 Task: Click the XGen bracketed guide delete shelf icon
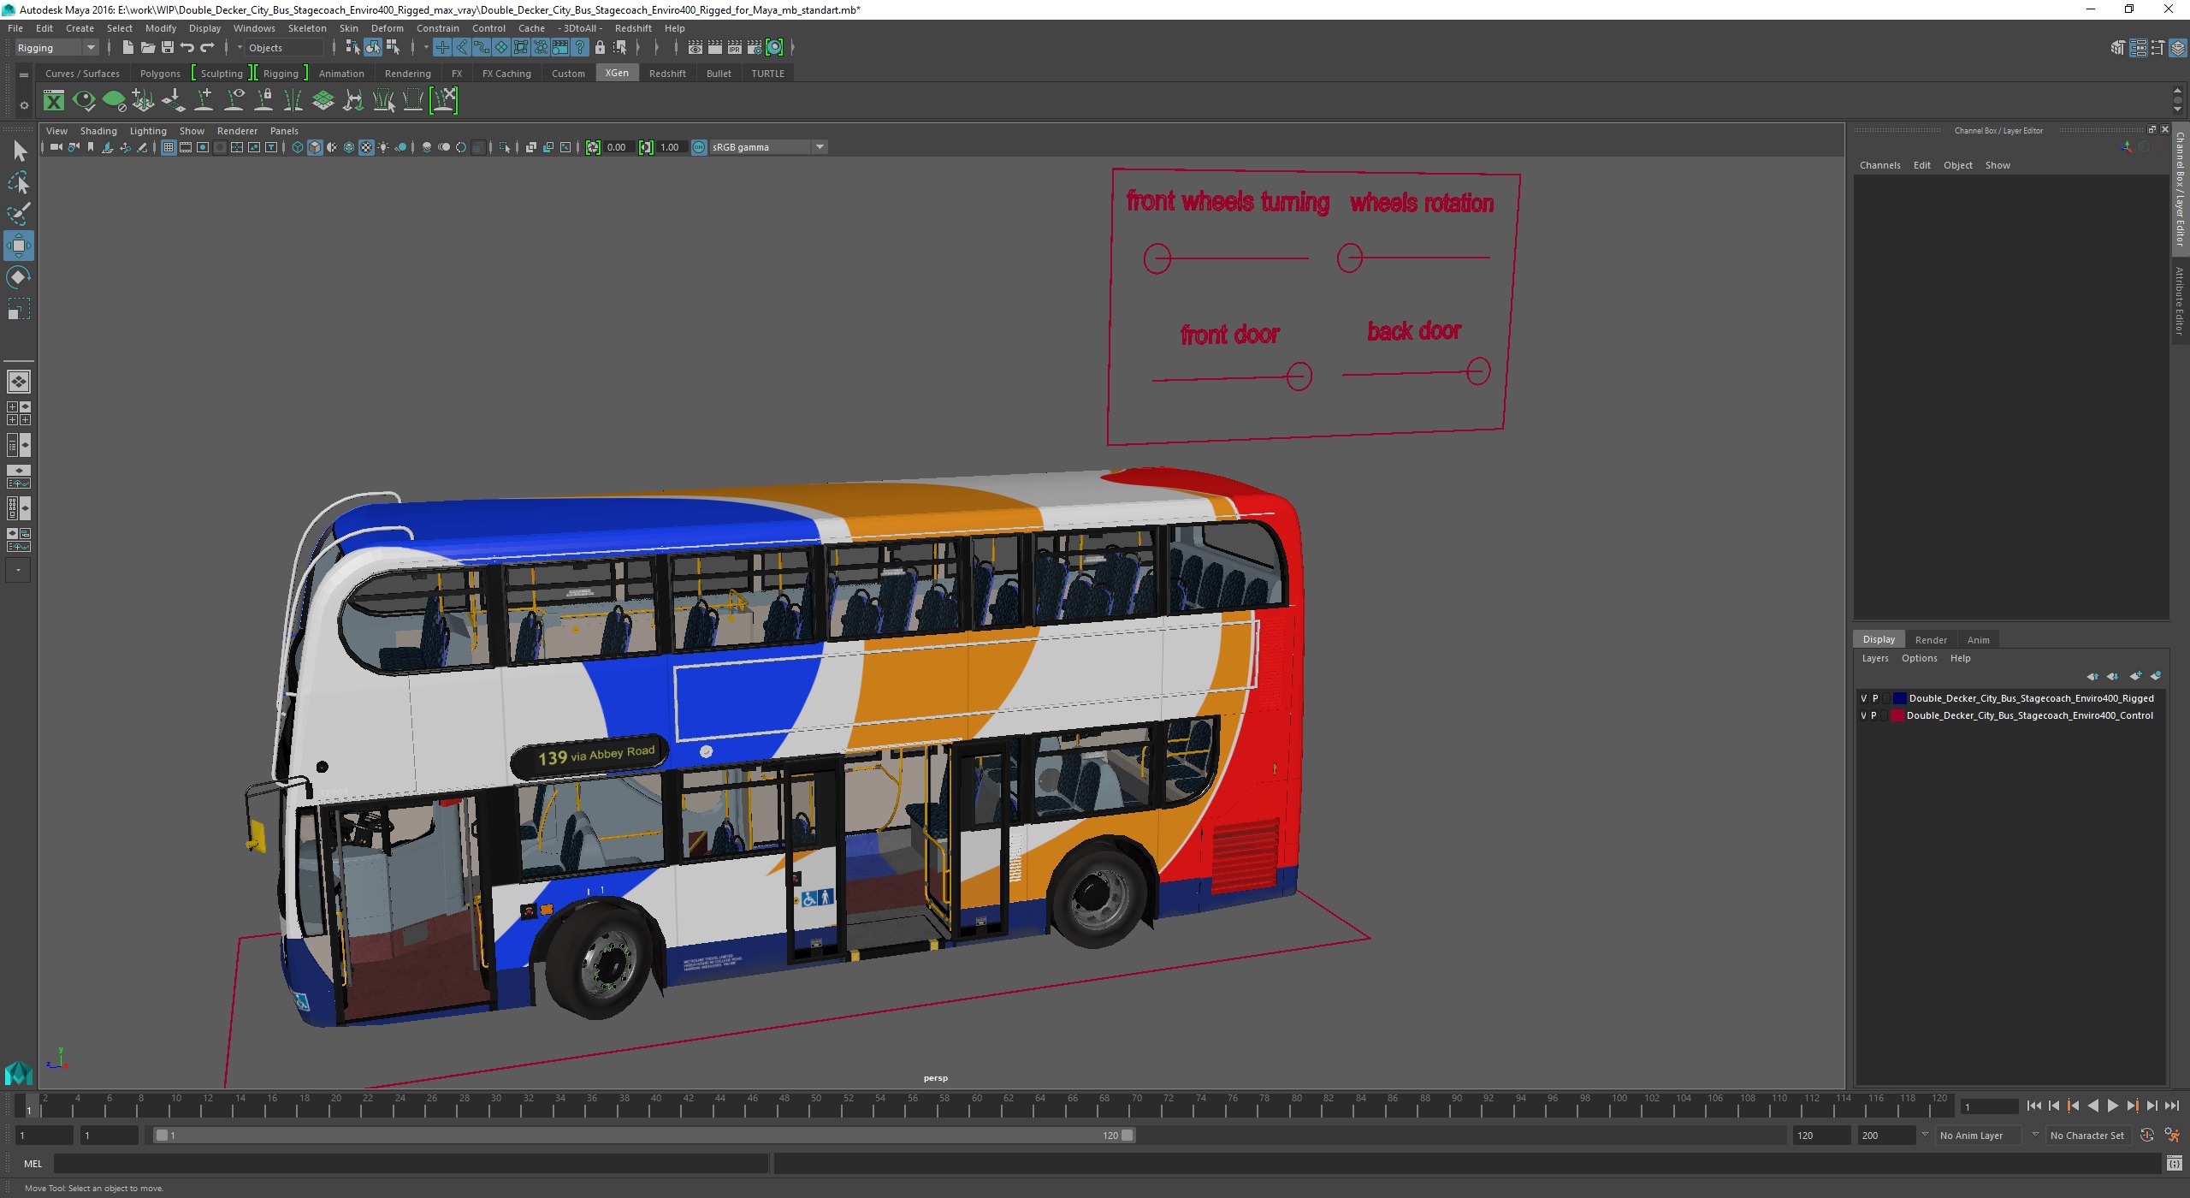pos(444,101)
